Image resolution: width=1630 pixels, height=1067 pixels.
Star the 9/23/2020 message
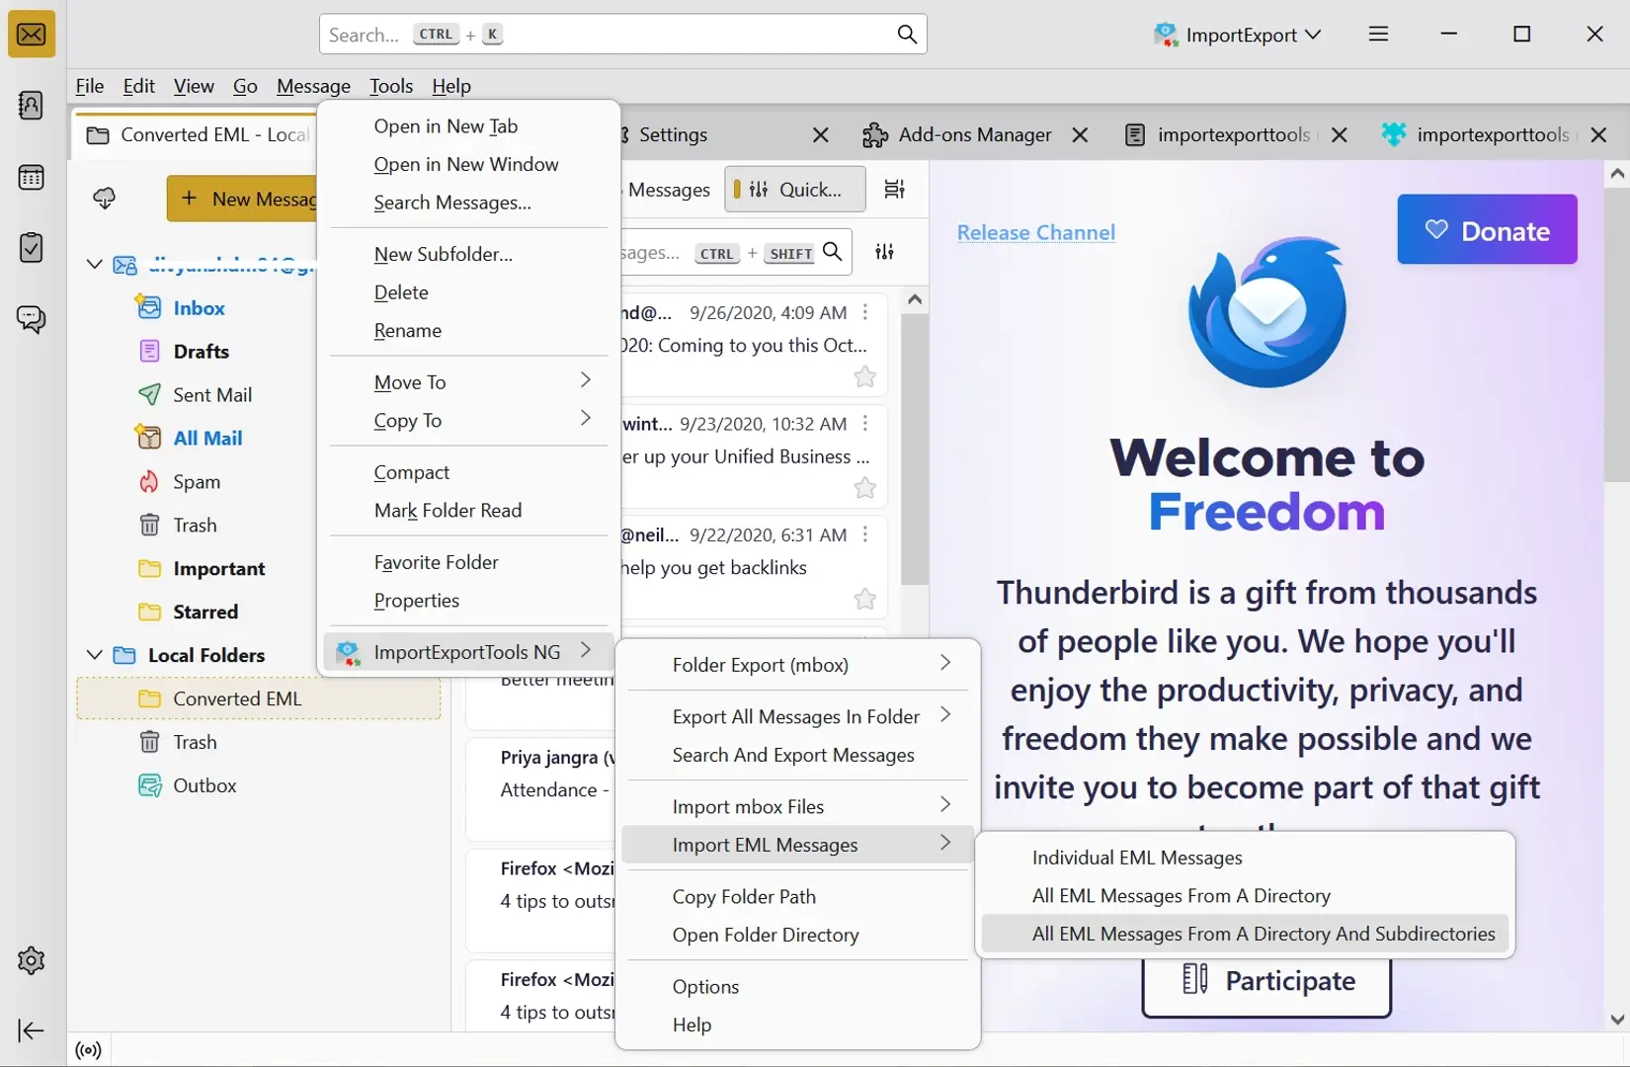[864, 488]
